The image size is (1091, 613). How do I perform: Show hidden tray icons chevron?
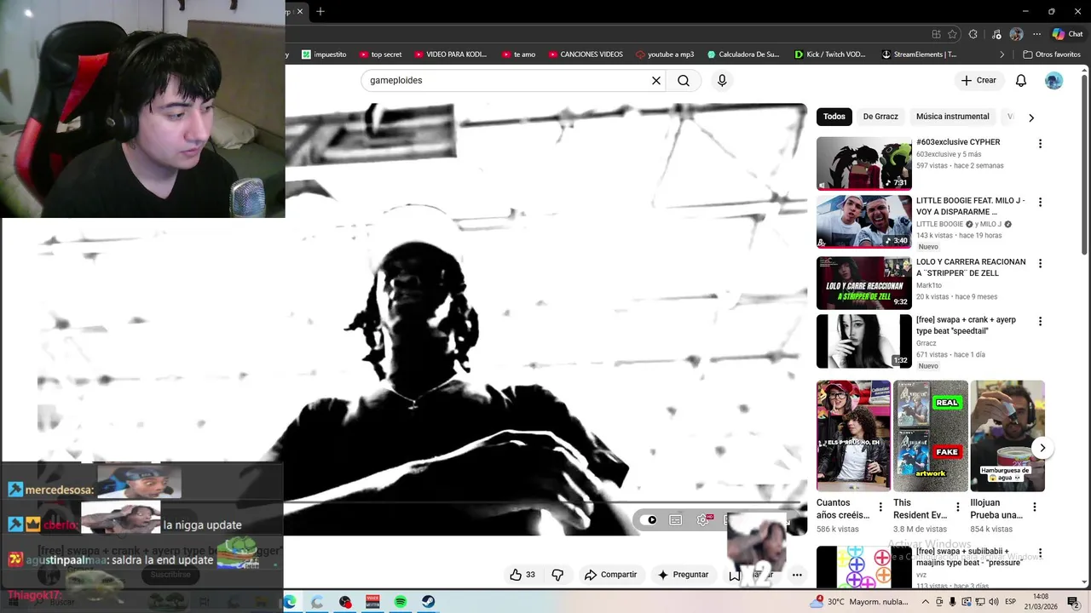926,602
